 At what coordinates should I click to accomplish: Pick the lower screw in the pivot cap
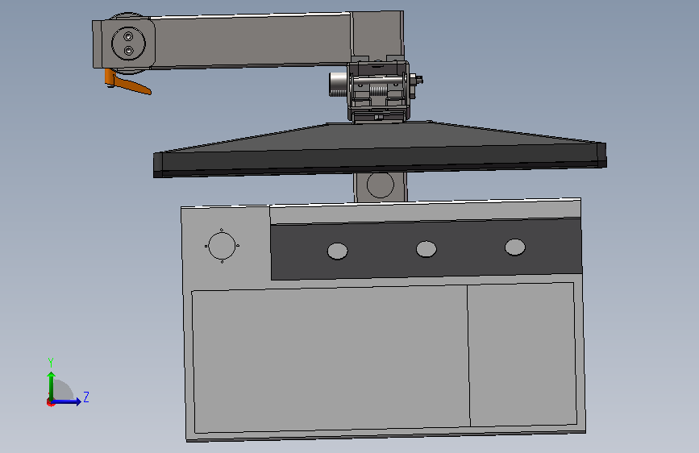(128, 51)
